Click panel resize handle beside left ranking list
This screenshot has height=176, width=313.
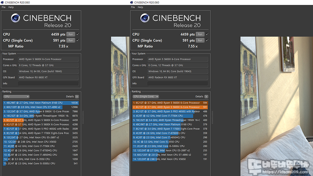click(83, 118)
